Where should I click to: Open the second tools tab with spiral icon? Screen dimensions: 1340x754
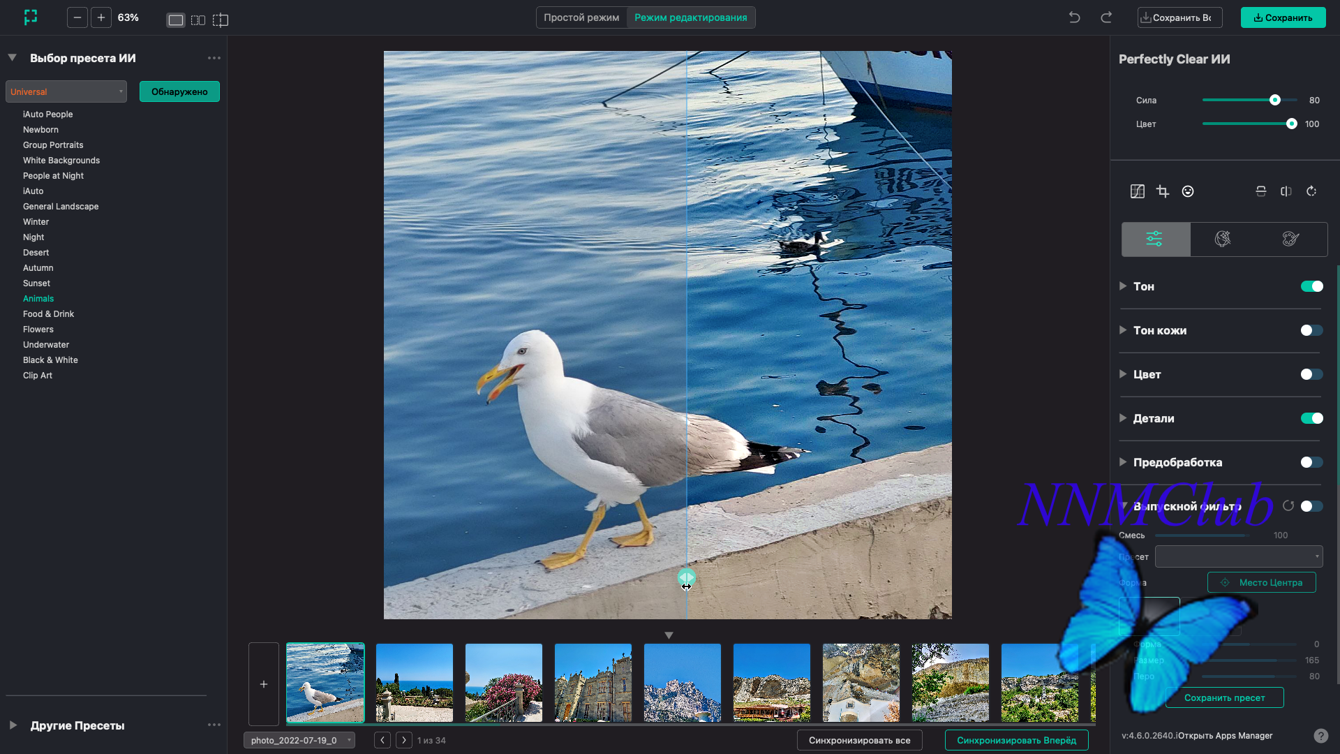tap(1223, 239)
